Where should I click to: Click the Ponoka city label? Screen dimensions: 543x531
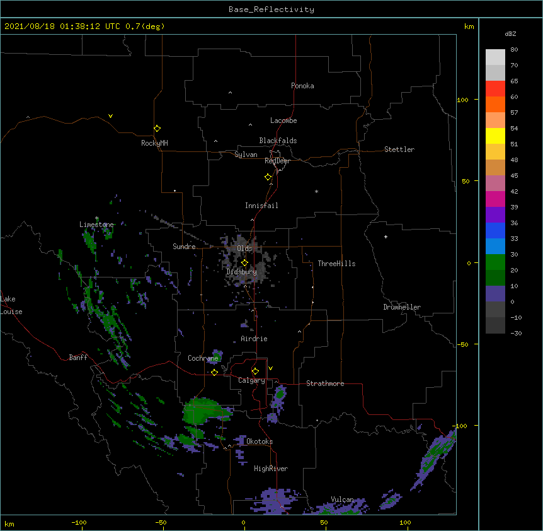tap(302, 86)
